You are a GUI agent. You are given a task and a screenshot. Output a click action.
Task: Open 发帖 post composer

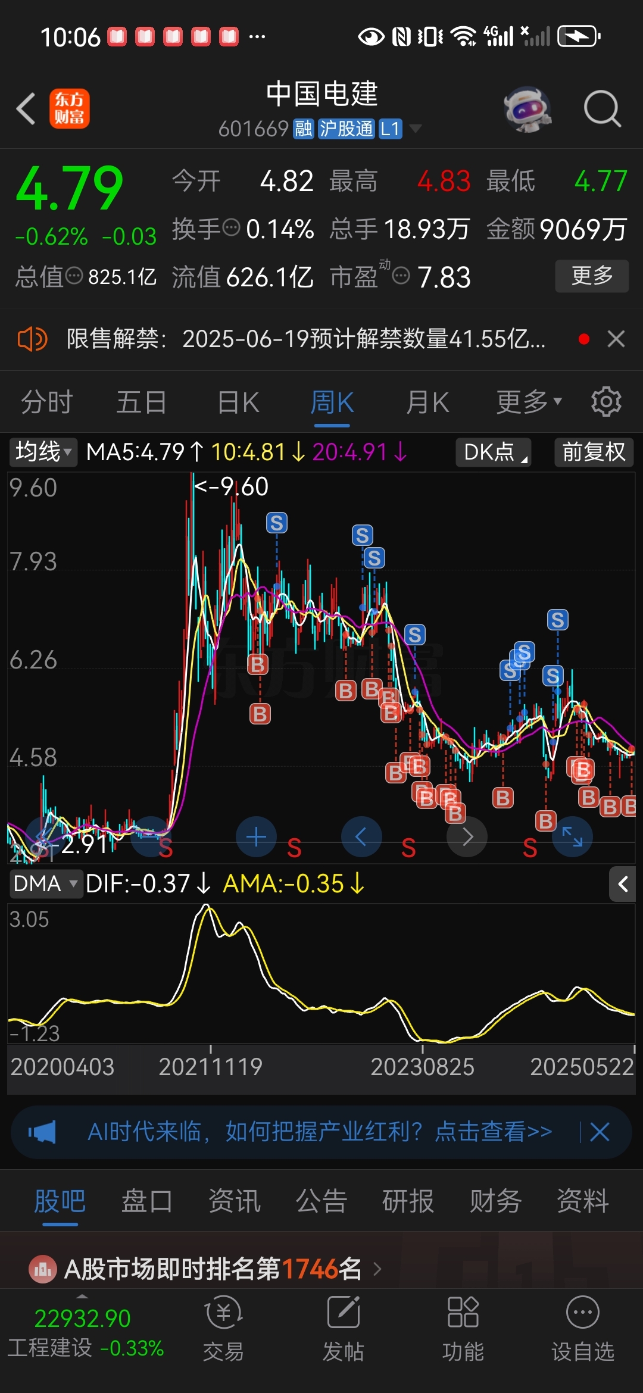pyautogui.click(x=344, y=1329)
